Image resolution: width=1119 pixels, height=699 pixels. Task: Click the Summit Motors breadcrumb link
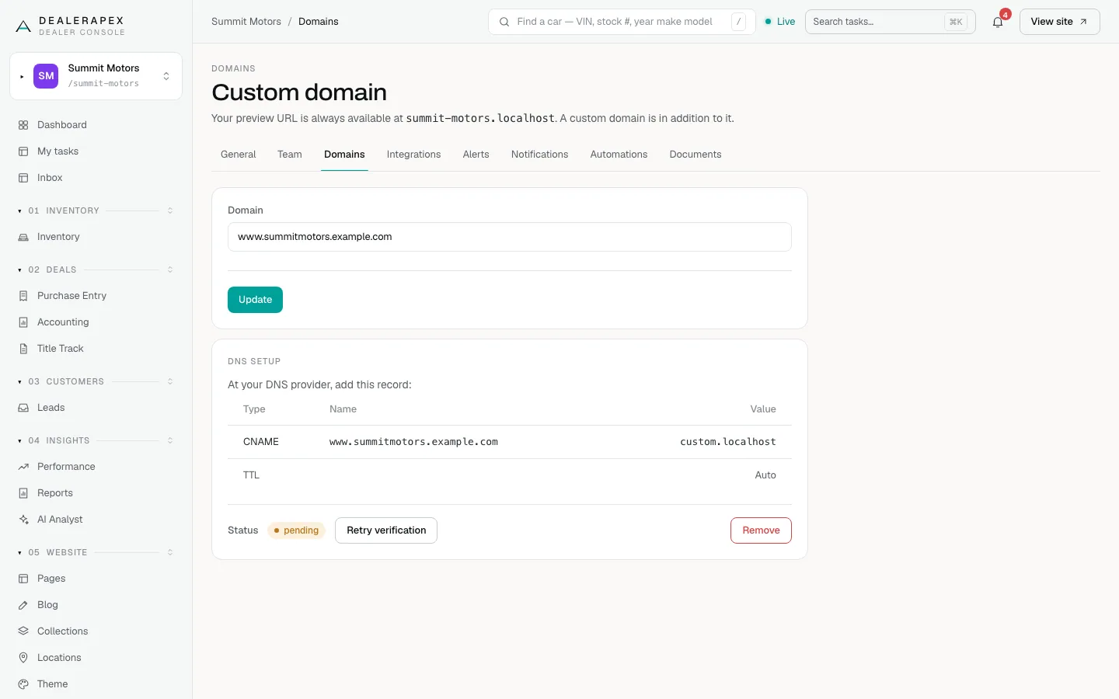pyautogui.click(x=246, y=22)
